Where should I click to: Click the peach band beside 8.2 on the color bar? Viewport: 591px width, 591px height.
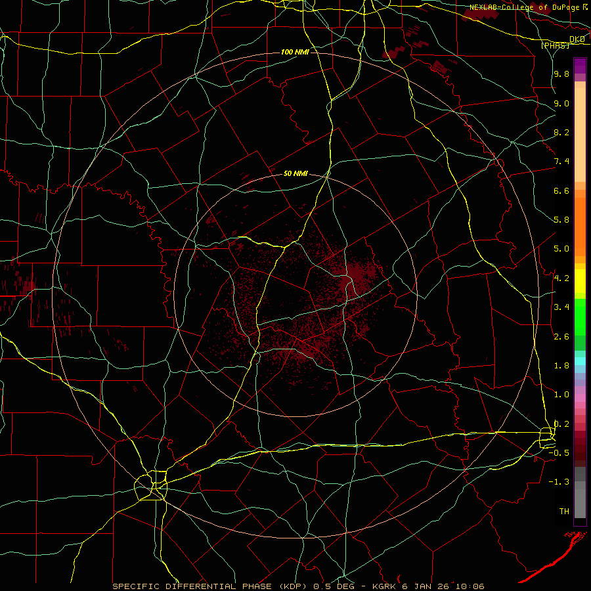tap(580, 135)
